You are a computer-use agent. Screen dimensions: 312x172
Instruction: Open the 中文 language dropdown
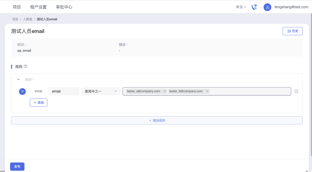pyautogui.click(x=241, y=7)
